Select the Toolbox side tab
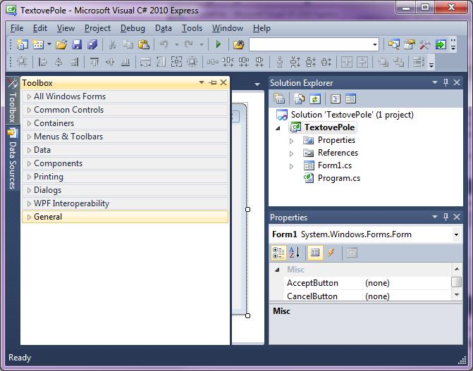473x371 pixels. coord(13,101)
